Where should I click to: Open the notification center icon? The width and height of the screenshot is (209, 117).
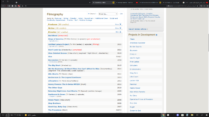(x=3, y=115)
